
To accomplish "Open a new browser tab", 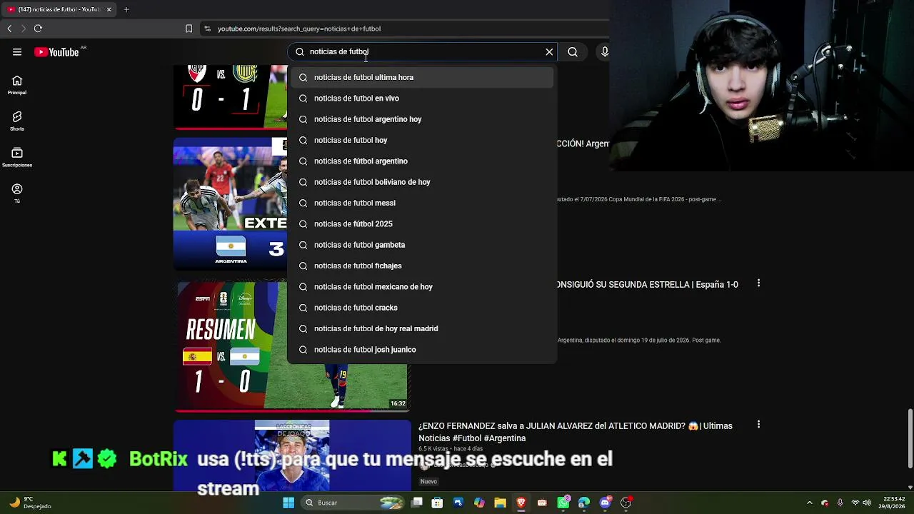I will coord(126,9).
